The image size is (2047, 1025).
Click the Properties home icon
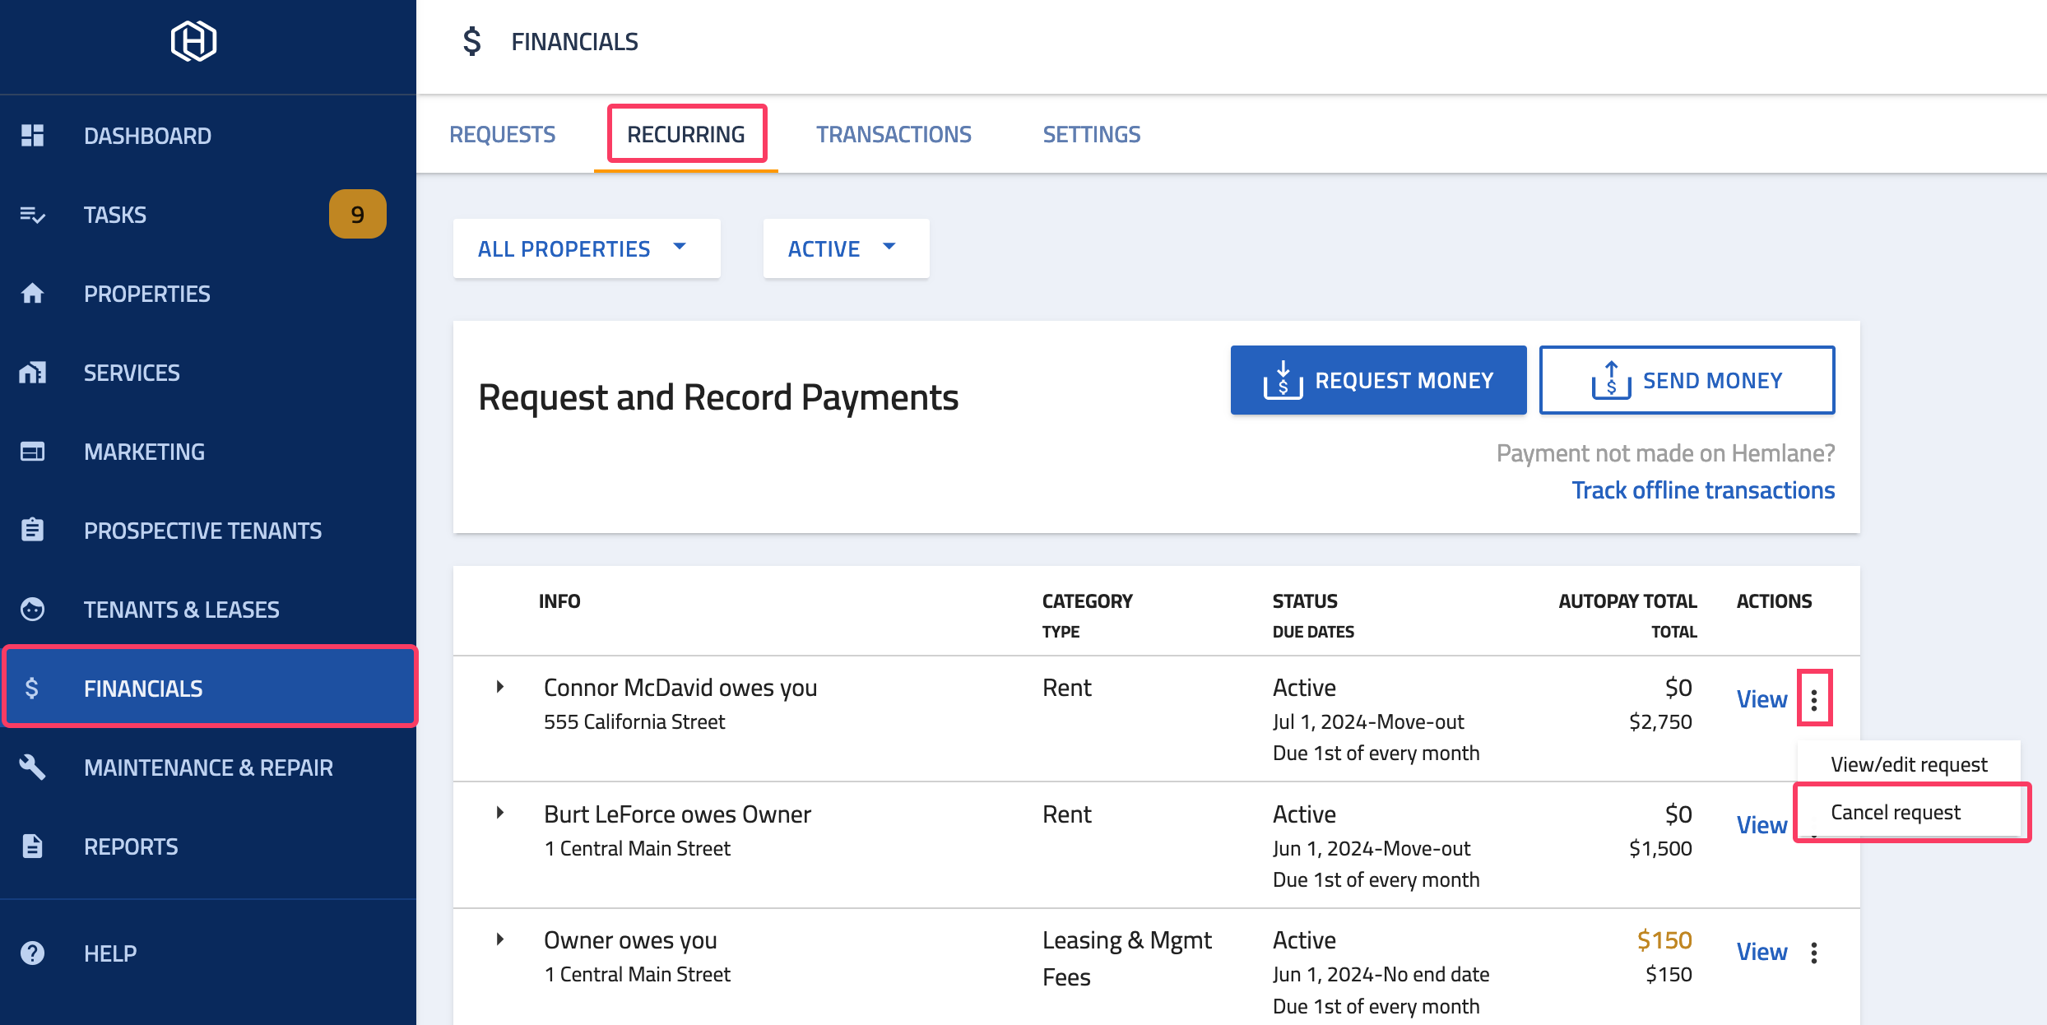(x=33, y=293)
